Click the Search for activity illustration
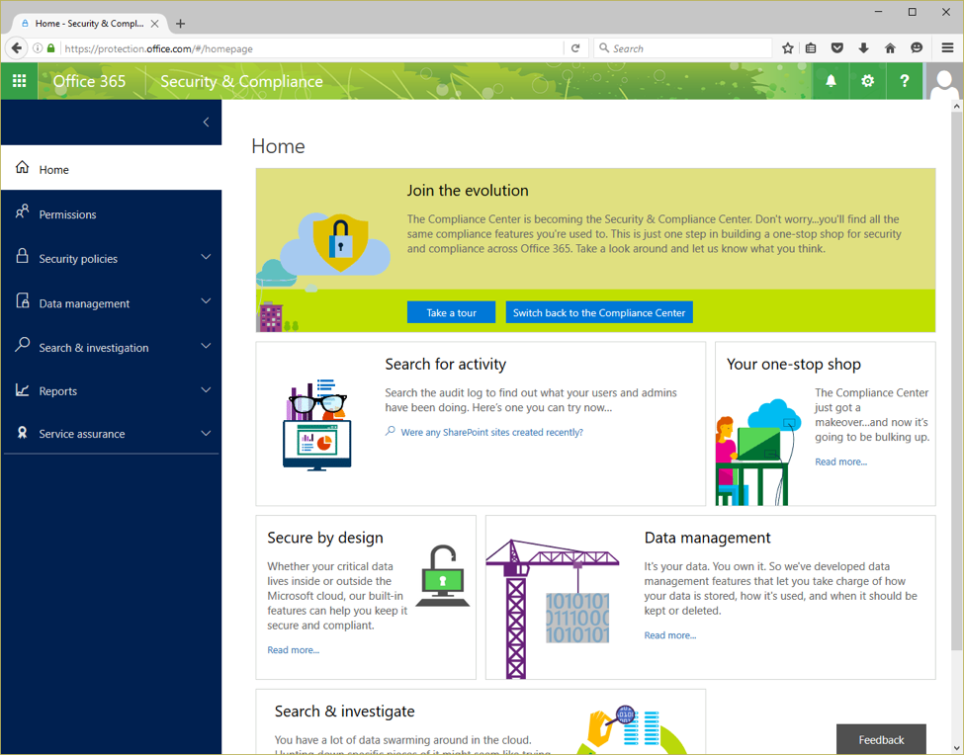 pyautogui.click(x=317, y=425)
